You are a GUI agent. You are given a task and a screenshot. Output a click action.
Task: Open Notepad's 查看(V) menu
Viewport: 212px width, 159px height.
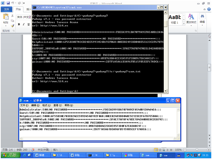tap(57, 105)
